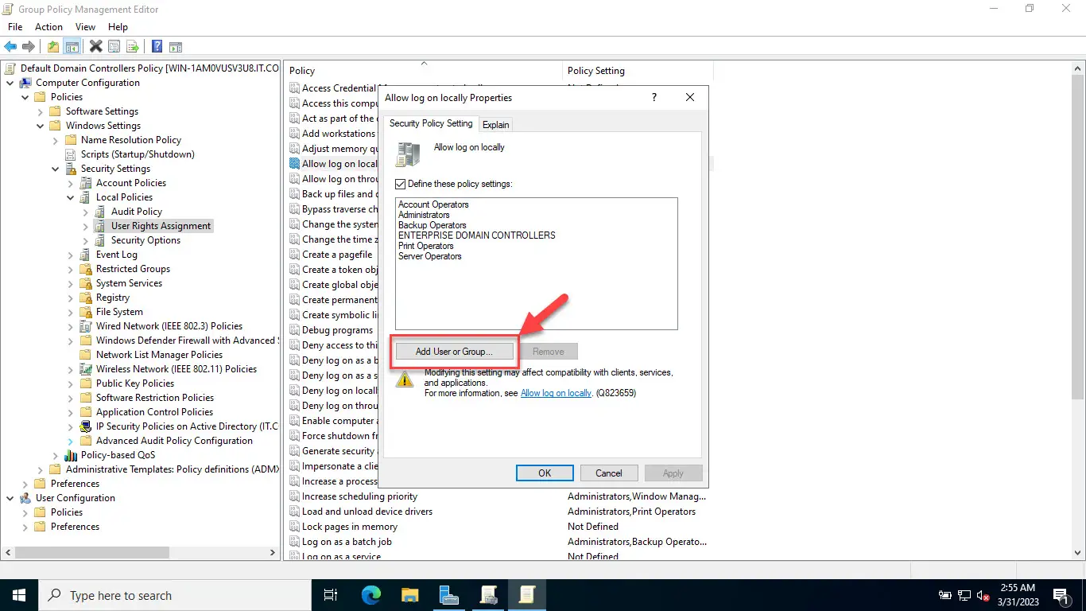1086x611 pixels.
Task: Click the Policy Setting column header
Action: point(638,71)
